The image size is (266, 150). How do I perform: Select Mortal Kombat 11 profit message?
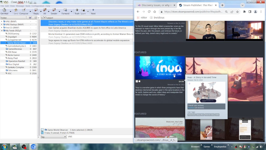87,36
